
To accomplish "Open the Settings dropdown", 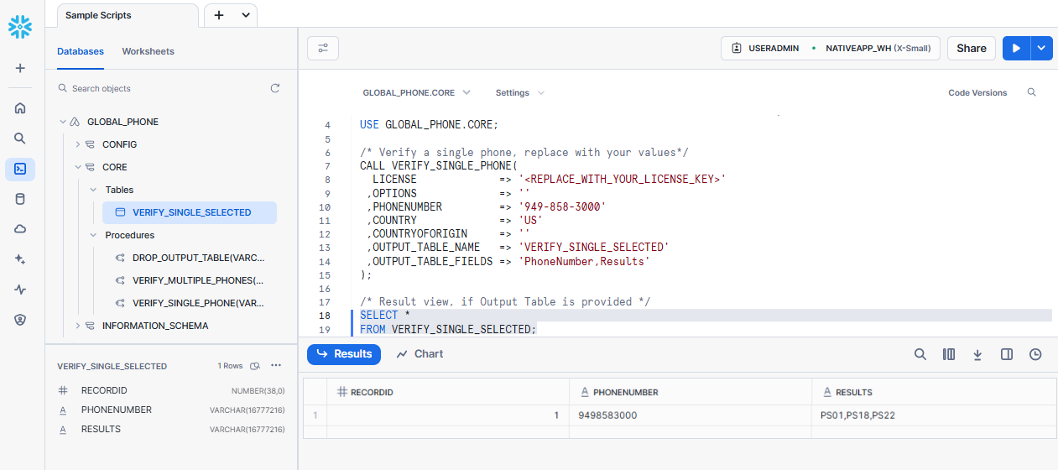I will [x=519, y=92].
